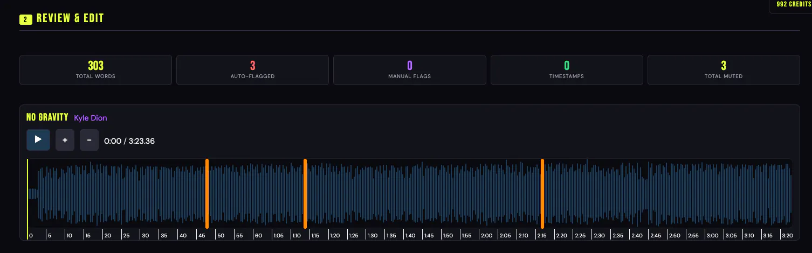Image resolution: width=812 pixels, height=253 pixels.
Task: Click the step 2 badge beside Review & Edit
Action: point(25,20)
